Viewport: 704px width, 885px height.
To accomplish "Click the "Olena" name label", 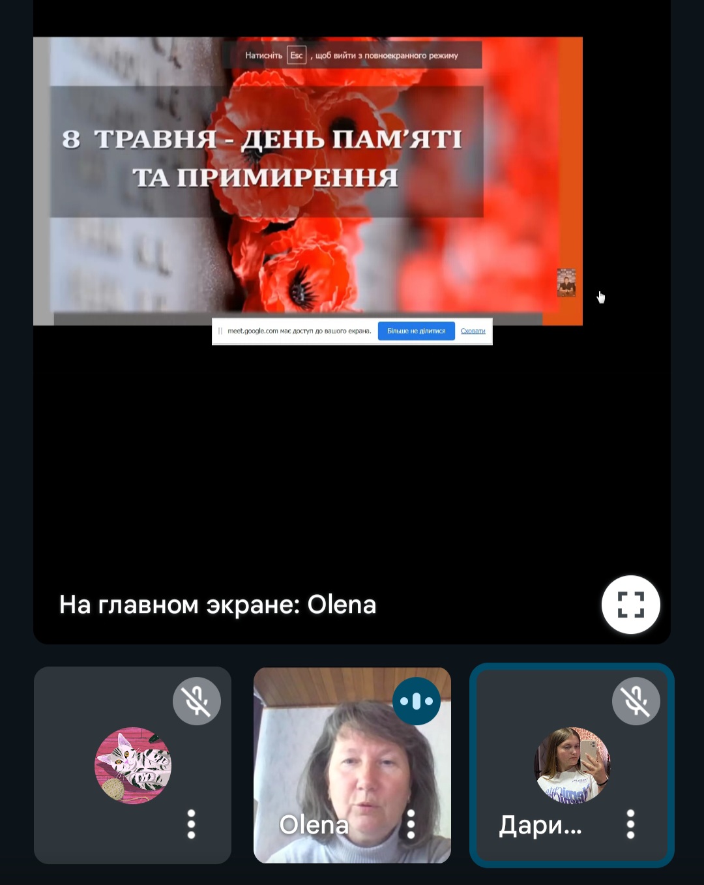I will (x=314, y=825).
